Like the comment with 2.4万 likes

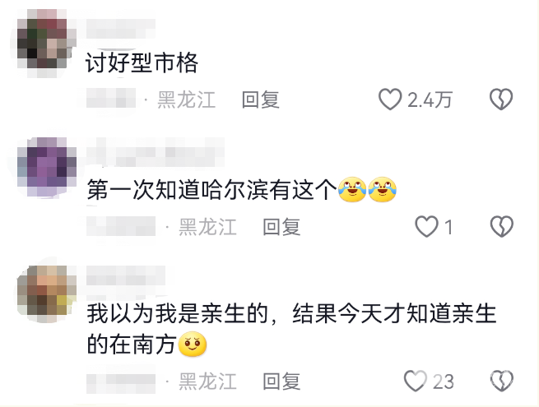(390, 99)
